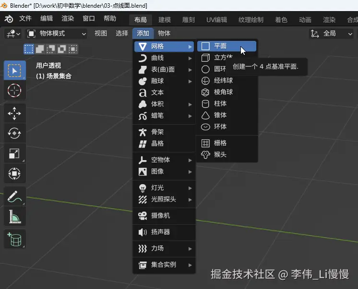Viewport: 358px width, 289px height.
Task: Switch to the 着色 workspace tab
Action: [x=281, y=20]
